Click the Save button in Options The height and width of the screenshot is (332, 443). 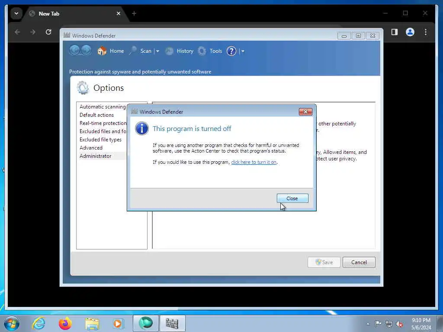(324, 262)
